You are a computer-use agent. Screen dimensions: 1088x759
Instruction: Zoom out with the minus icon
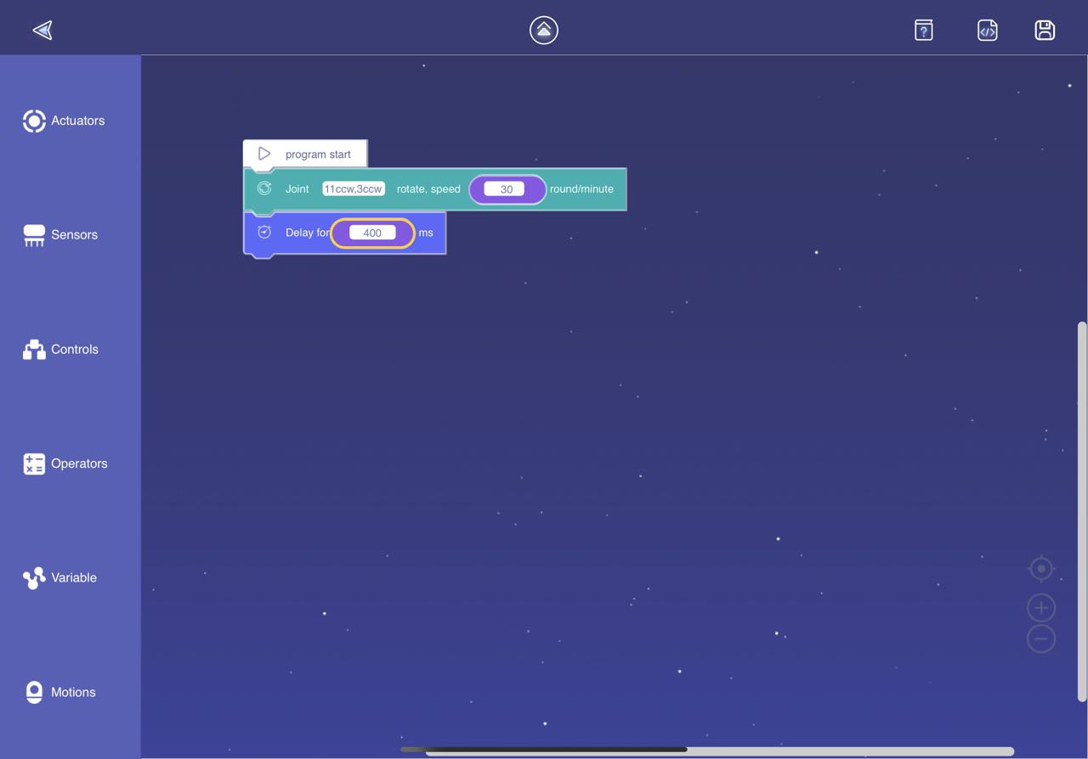1041,638
